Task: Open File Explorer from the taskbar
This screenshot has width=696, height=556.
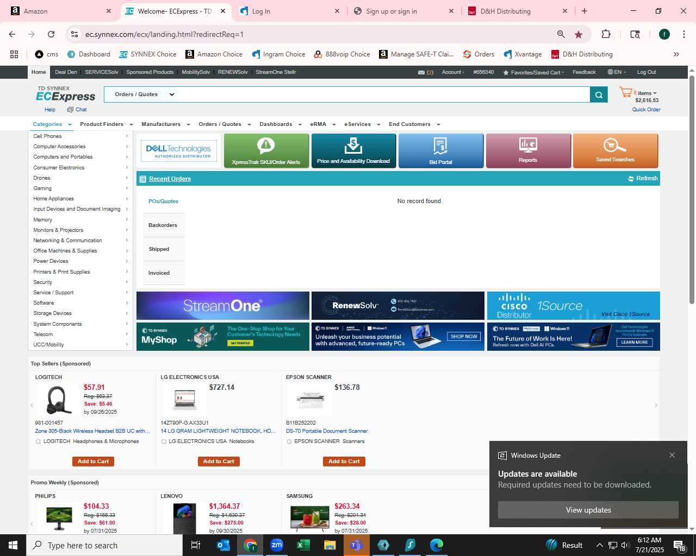Action: [x=330, y=545]
